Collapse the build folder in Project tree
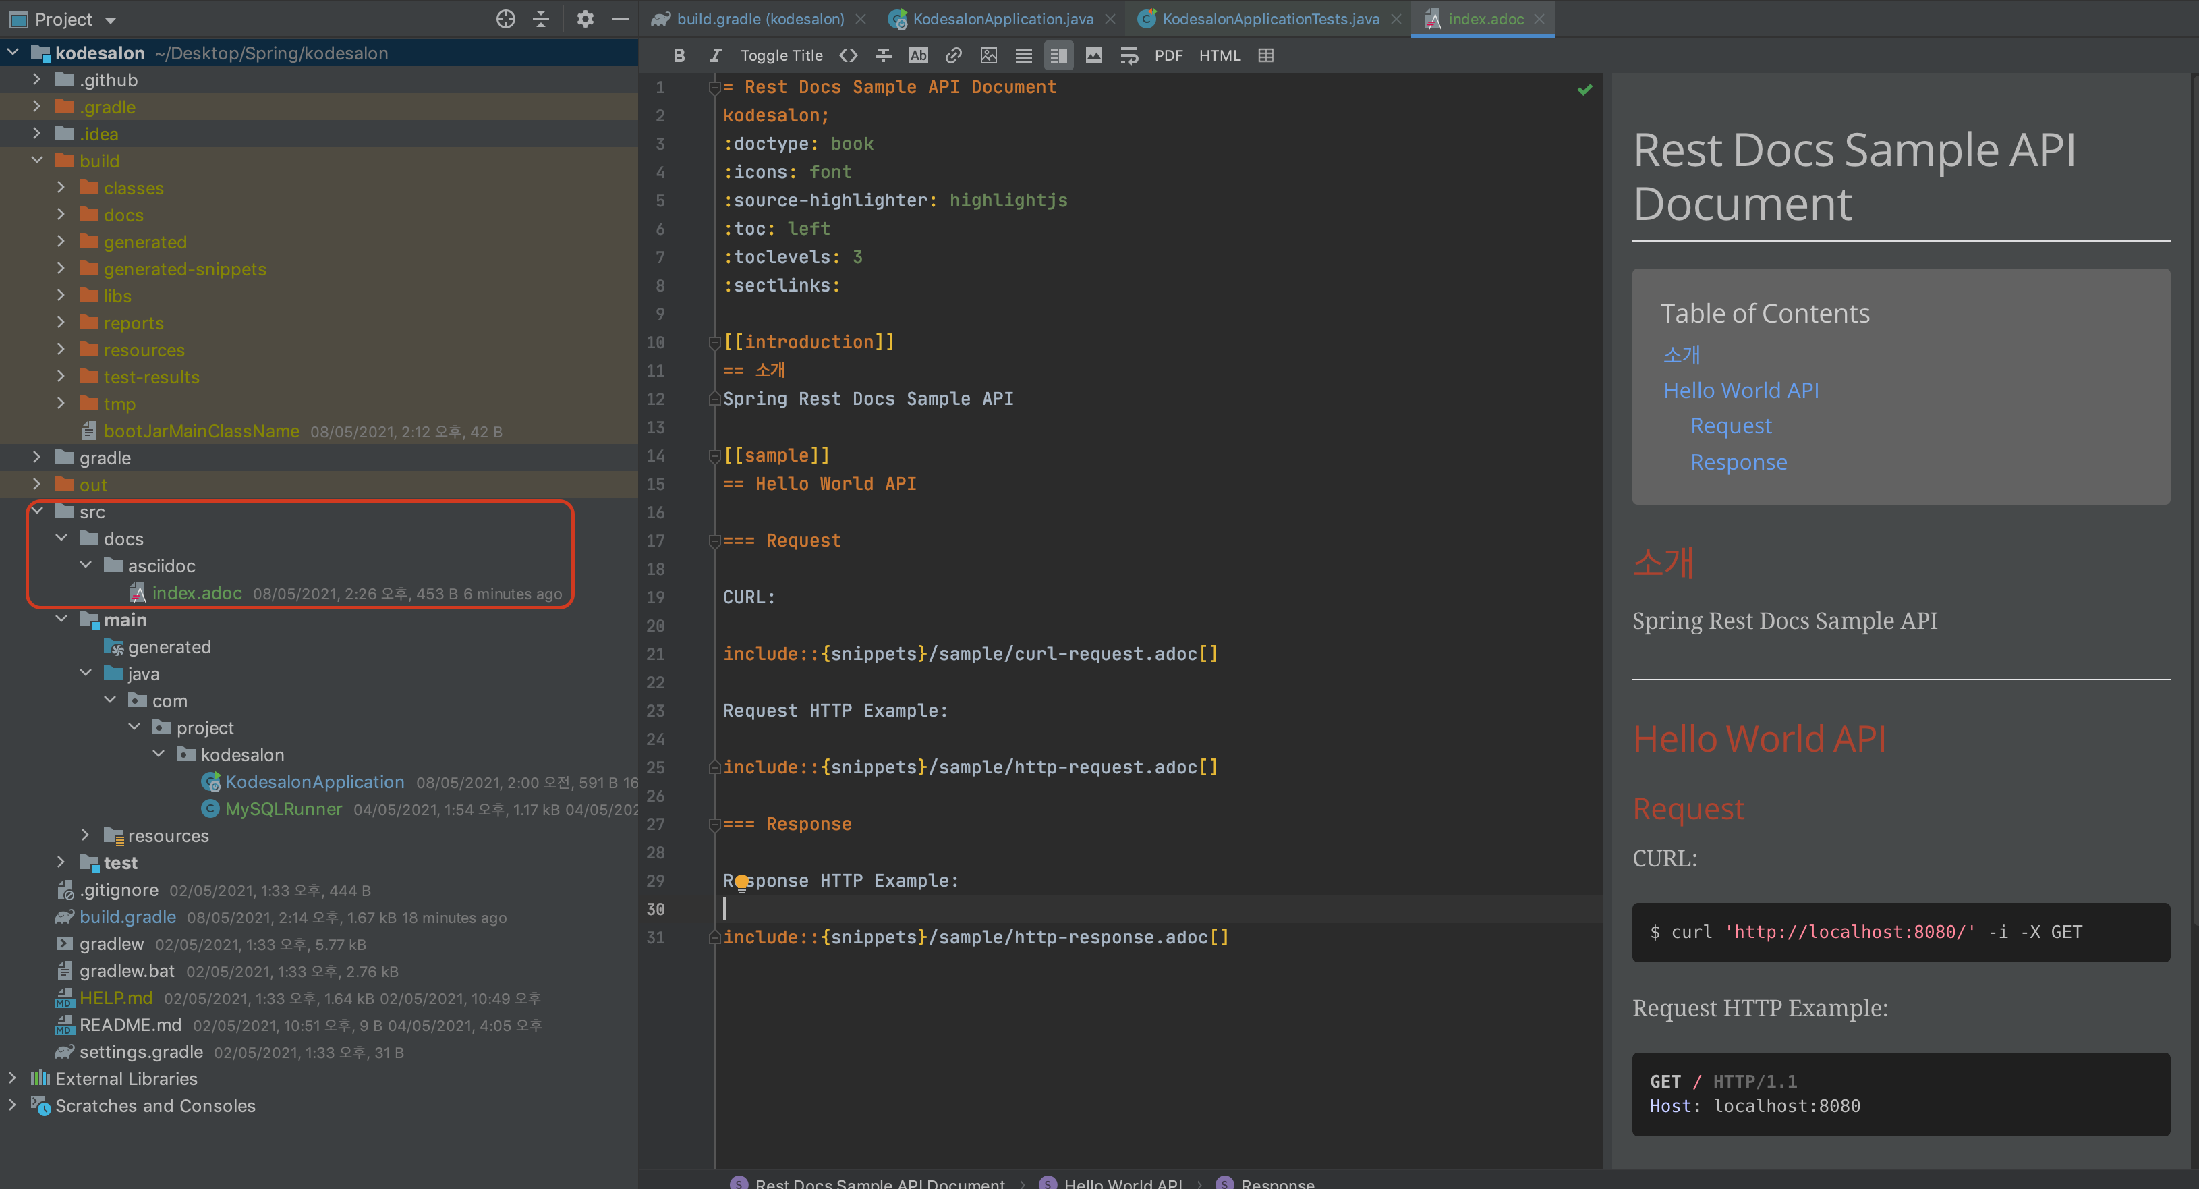2199x1189 pixels. 36,160
